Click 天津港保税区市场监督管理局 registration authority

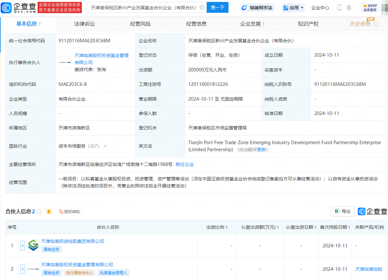pyautogui.click(x=217, y=128)
